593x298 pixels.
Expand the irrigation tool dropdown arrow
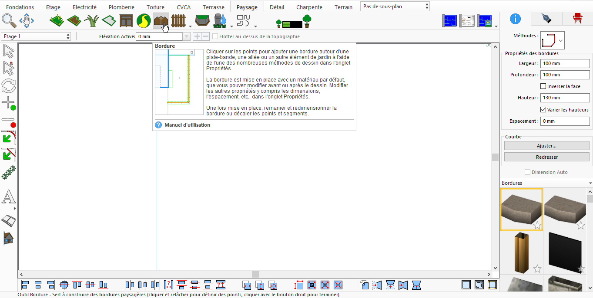[231, 26]
